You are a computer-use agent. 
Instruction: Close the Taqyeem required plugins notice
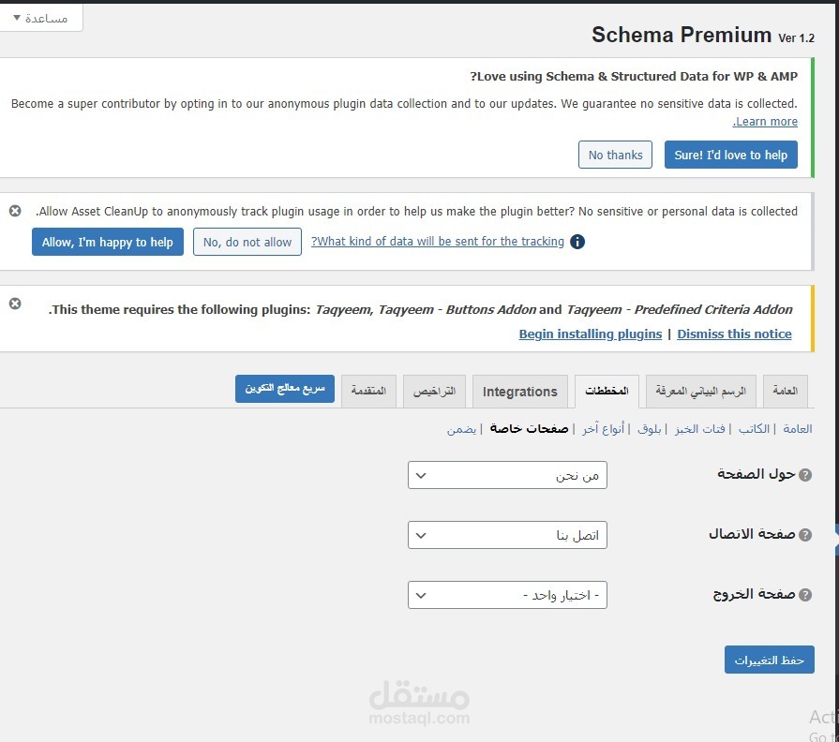click(x=15, y=304)
